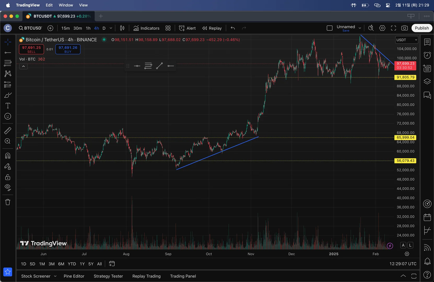Open the quick search icon
This screenshot has height=282, width=434.
click(x=371, y=28)
